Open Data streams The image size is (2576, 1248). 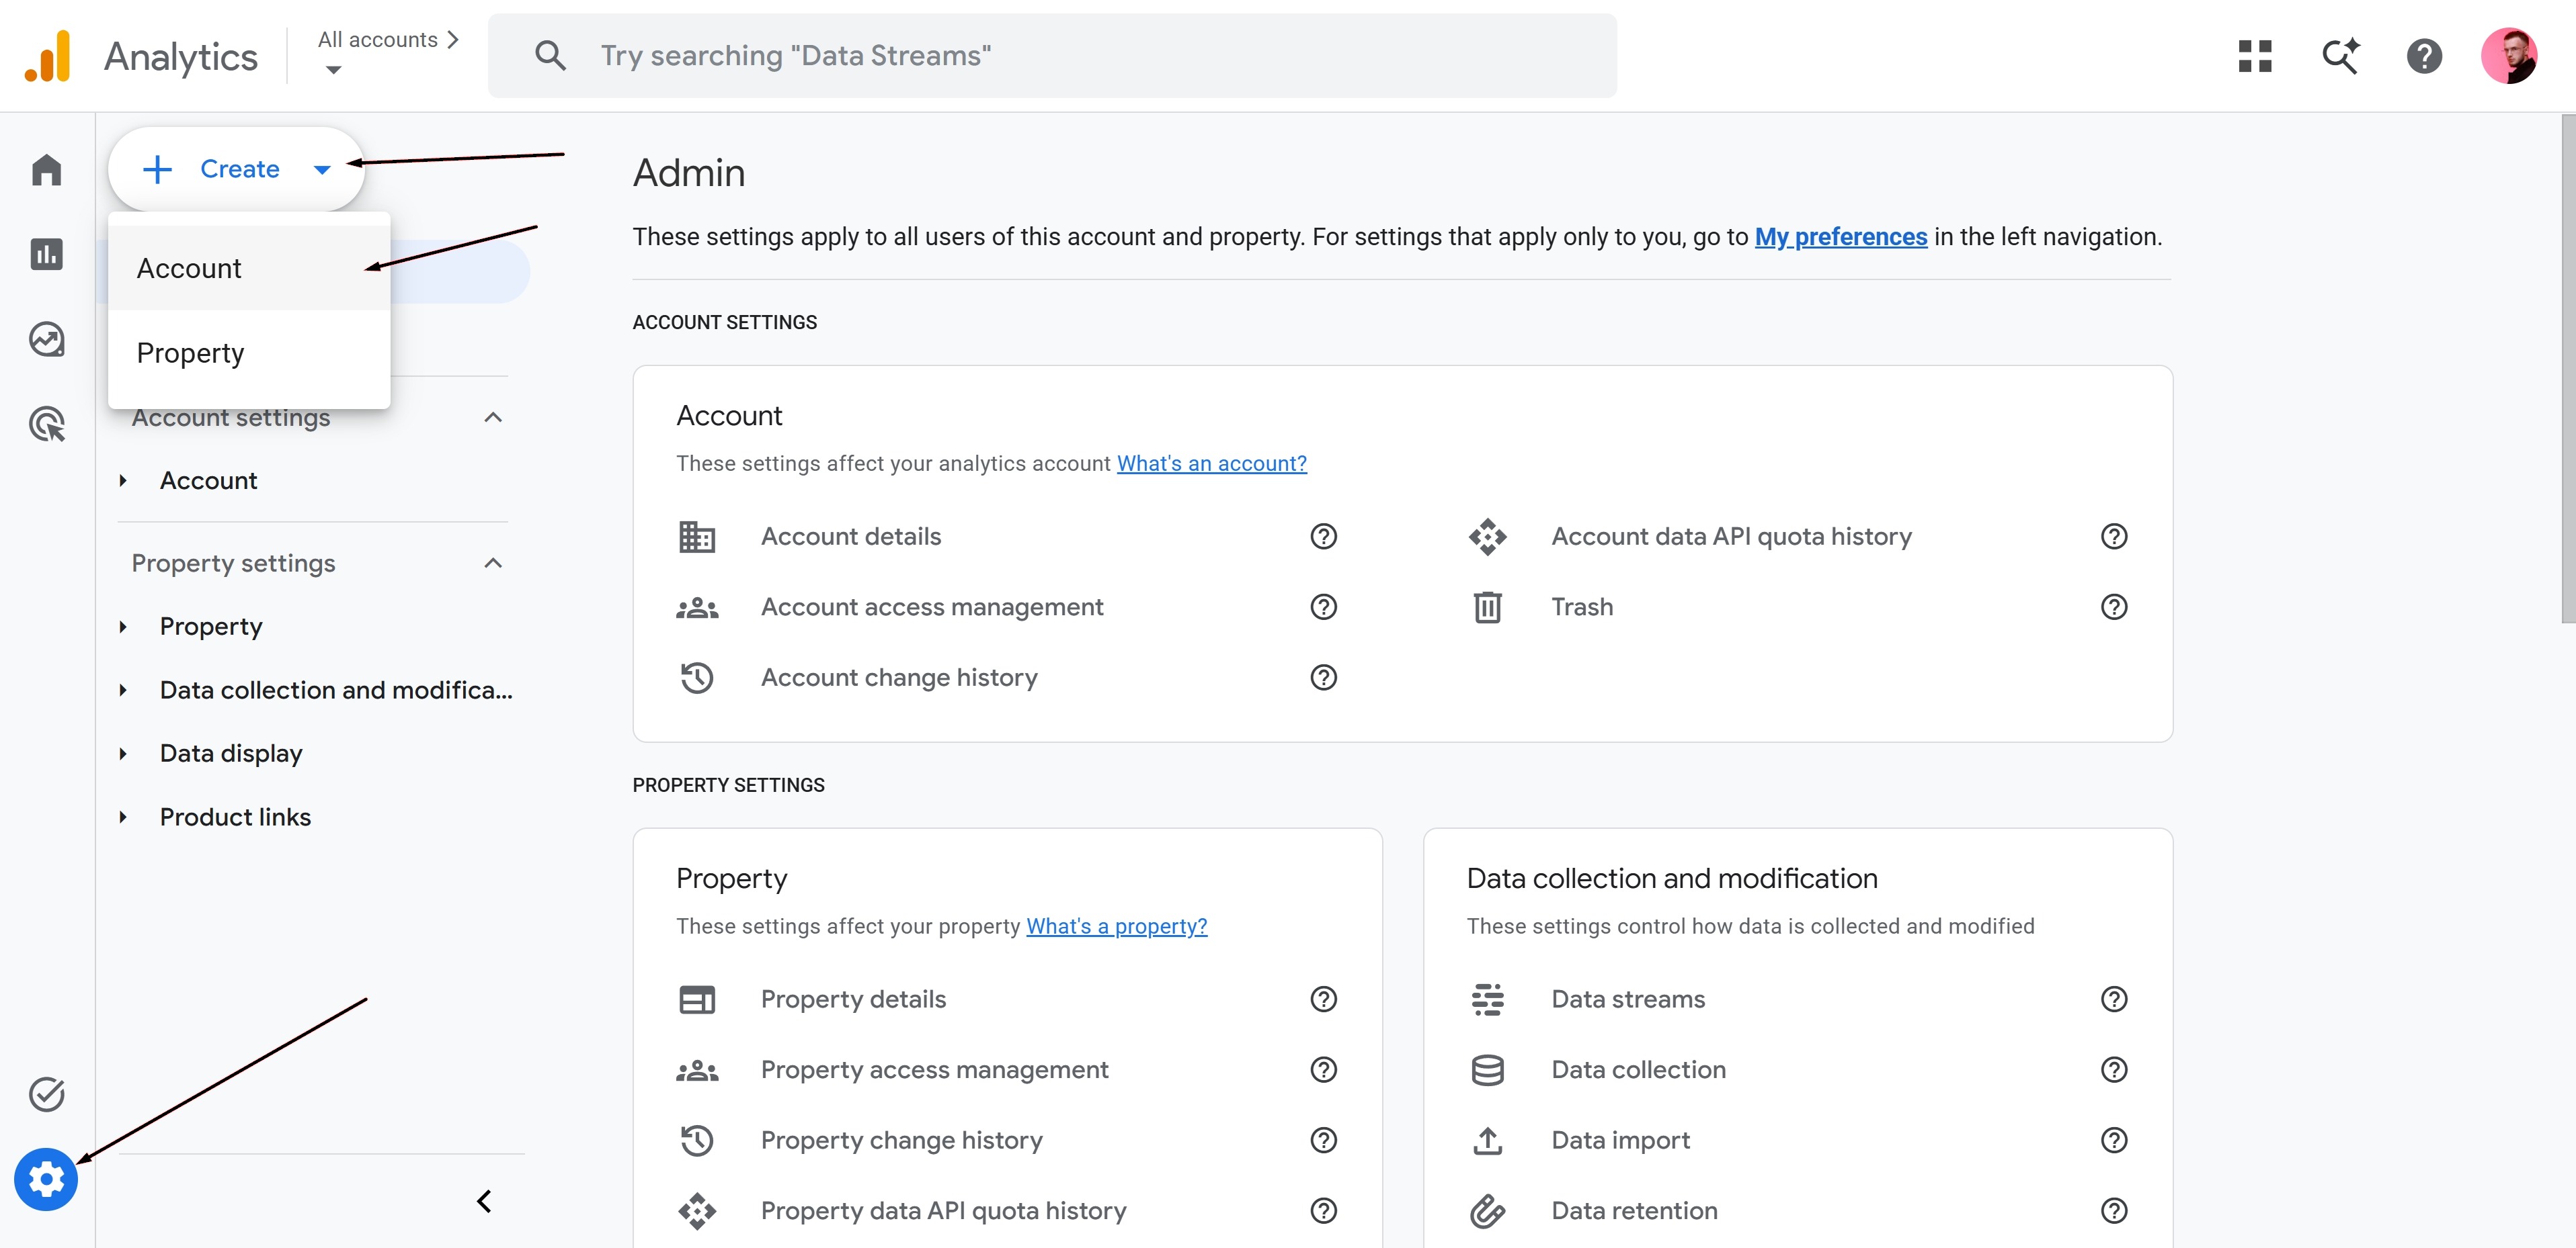point(1628,999)
